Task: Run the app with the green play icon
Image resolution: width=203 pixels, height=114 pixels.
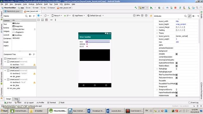Action: click(x=151, y=8)
